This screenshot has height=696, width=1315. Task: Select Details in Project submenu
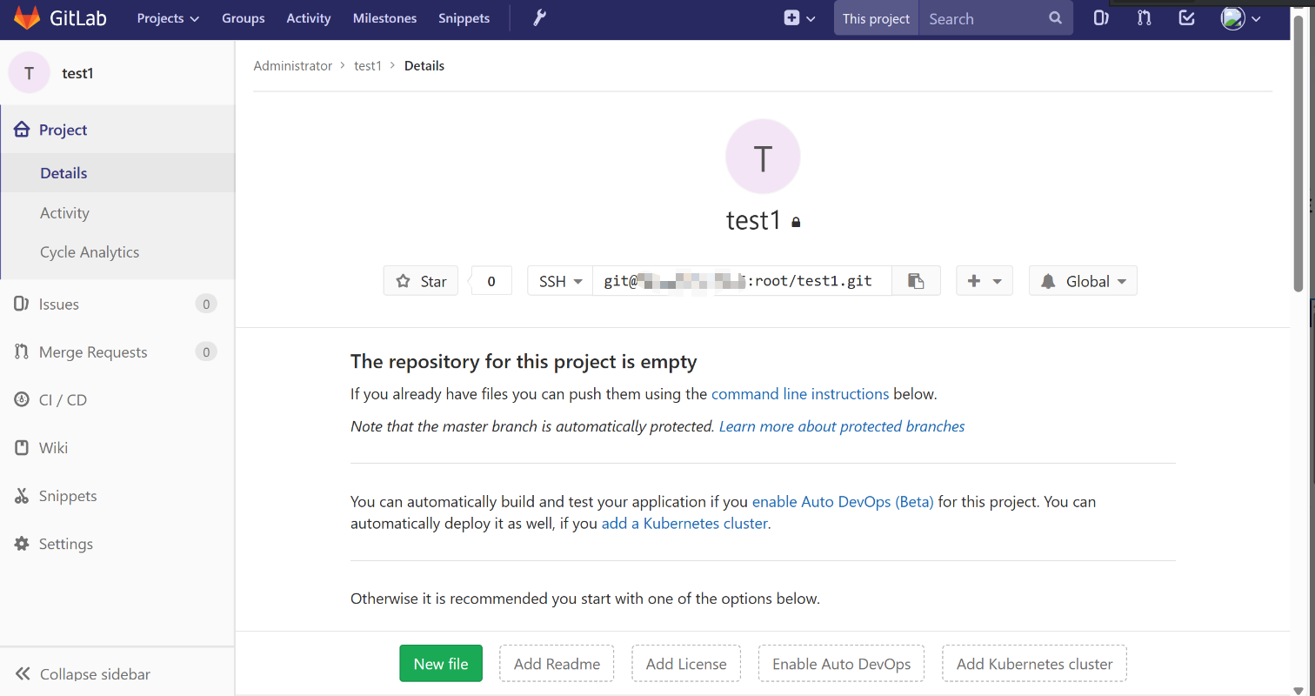point(117,173)
